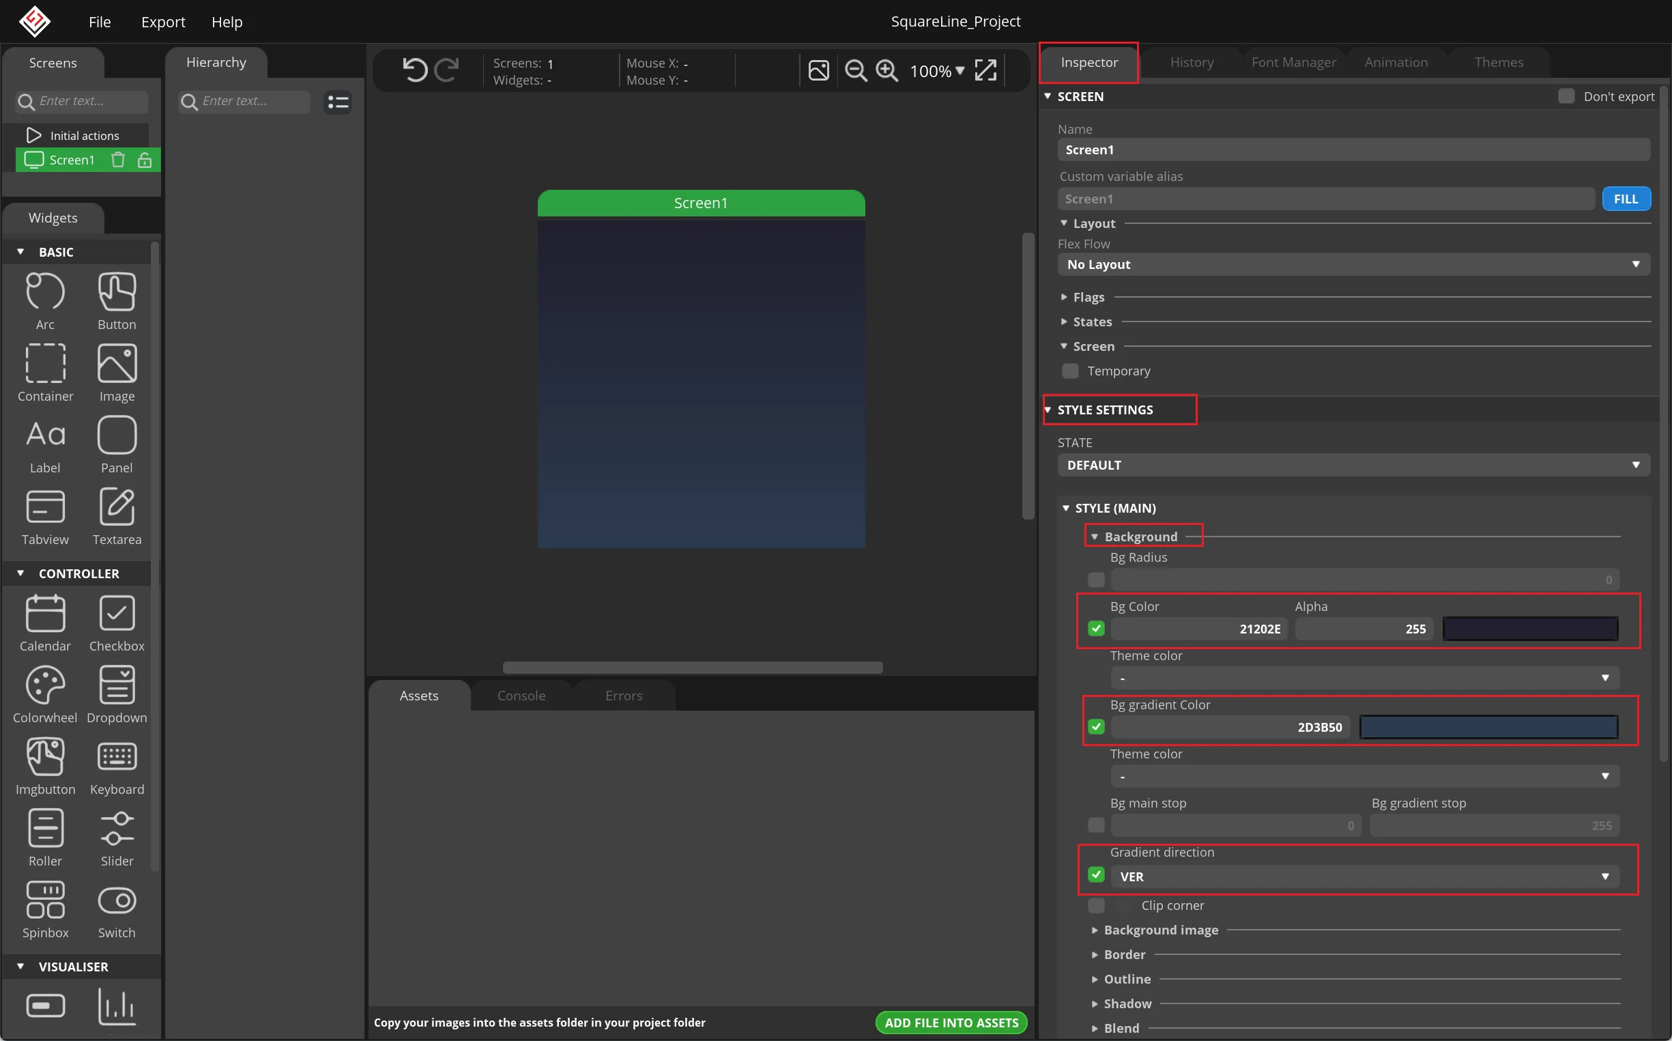The image size is (1672, 1041).
Task: Tick the Temporary screen checkbox
Action: pyautogui.click(x=1070, y=371)
